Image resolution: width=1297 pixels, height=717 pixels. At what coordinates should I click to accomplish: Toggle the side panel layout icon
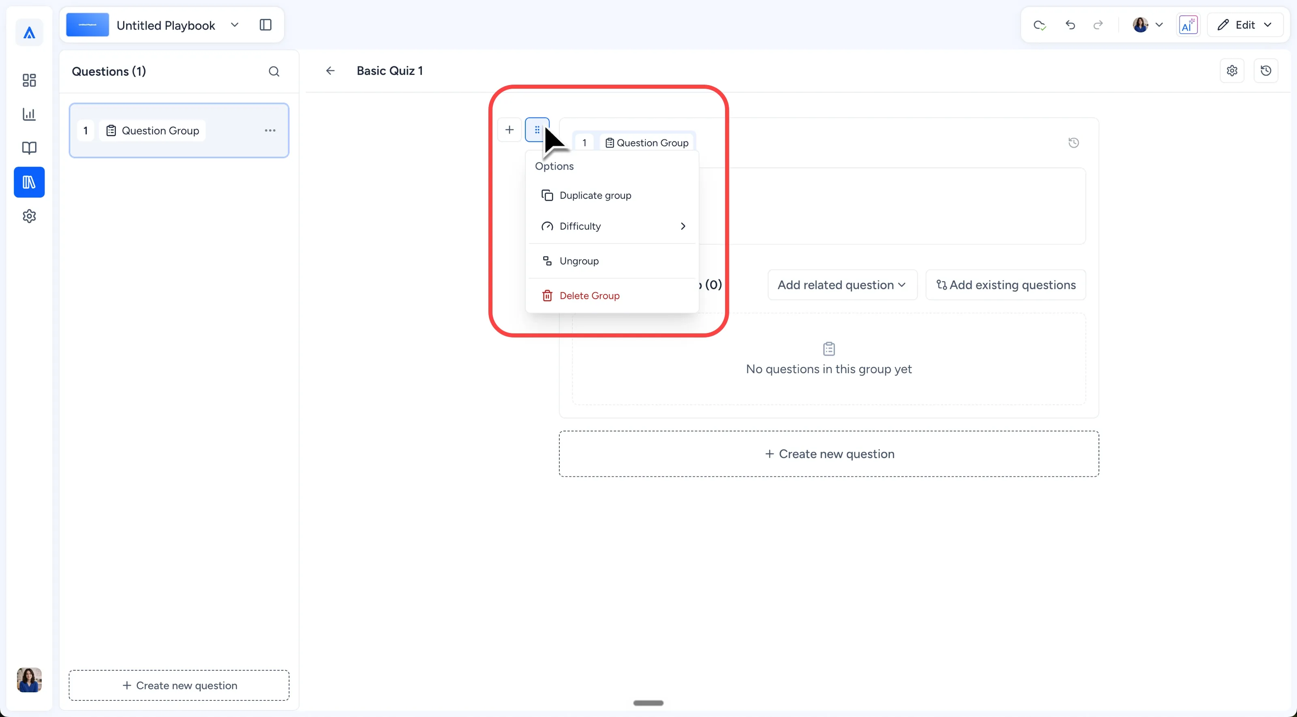click(265, 25)
